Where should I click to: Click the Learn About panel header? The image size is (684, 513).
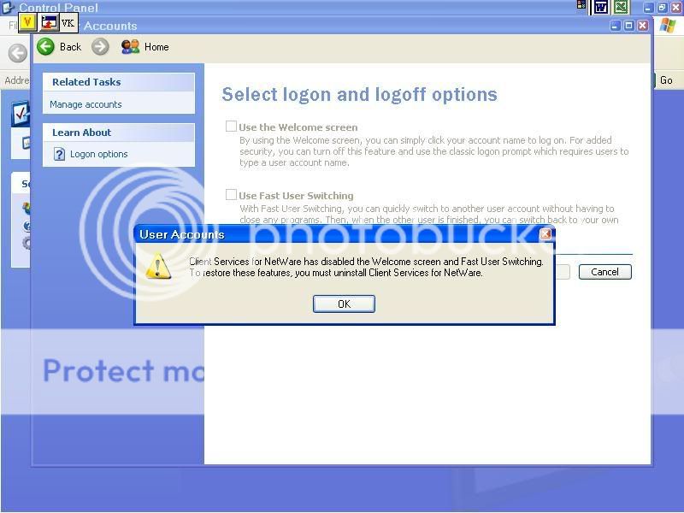tap(119, 133)
